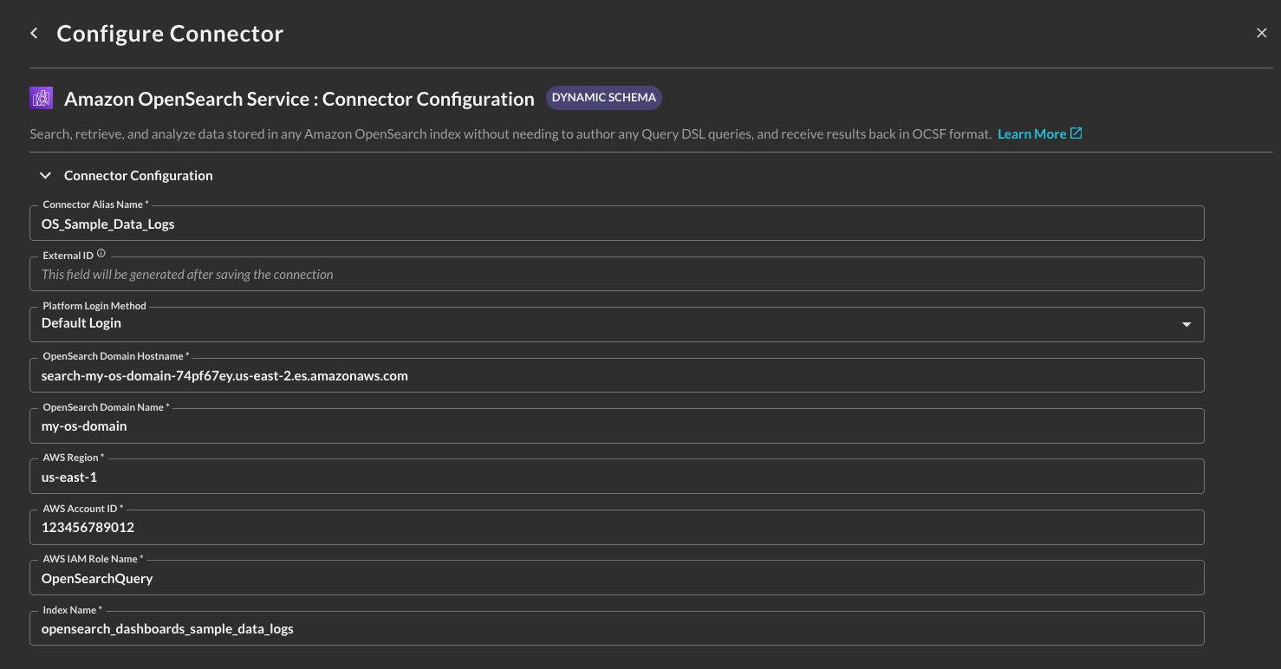Image resolution: width=1281 pixels, height=669 pixels.
Task: Edit the Connector Alias Name field
Action: (x=616, y=224)
